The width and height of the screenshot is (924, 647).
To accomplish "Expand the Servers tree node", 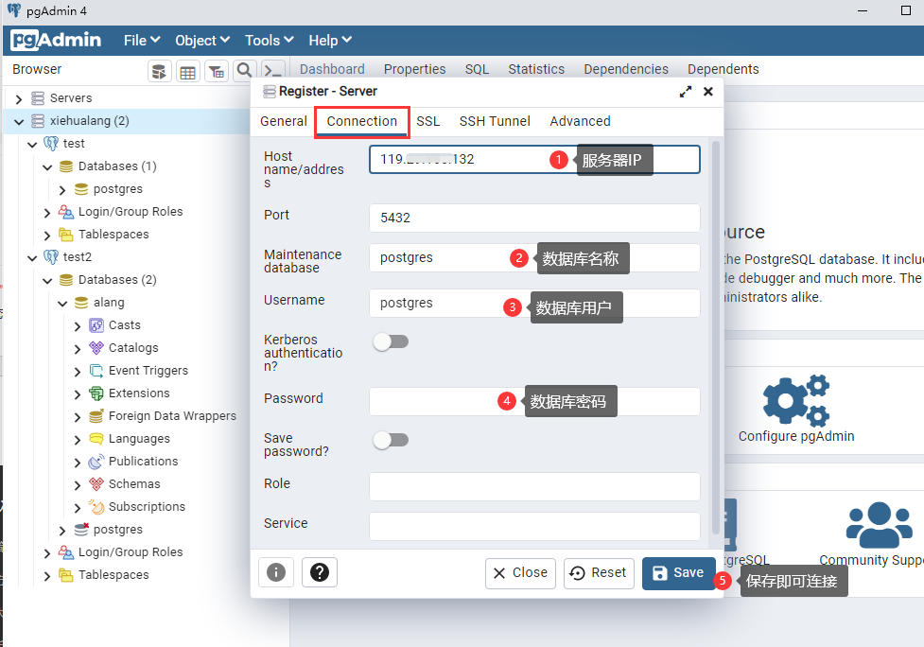I will pos(19,99).
